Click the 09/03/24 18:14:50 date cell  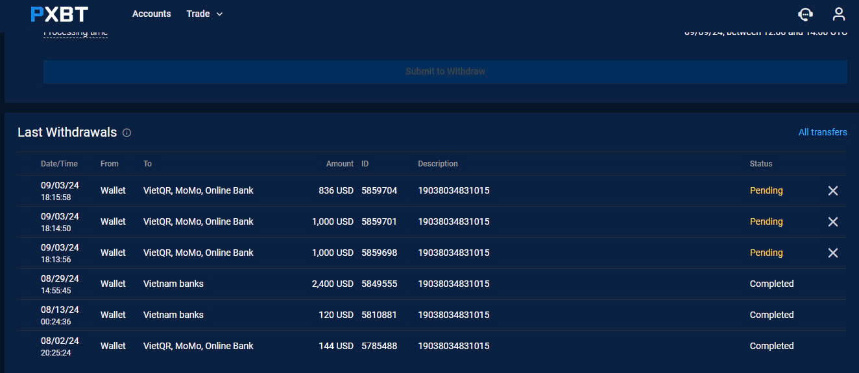pos(60,222)
